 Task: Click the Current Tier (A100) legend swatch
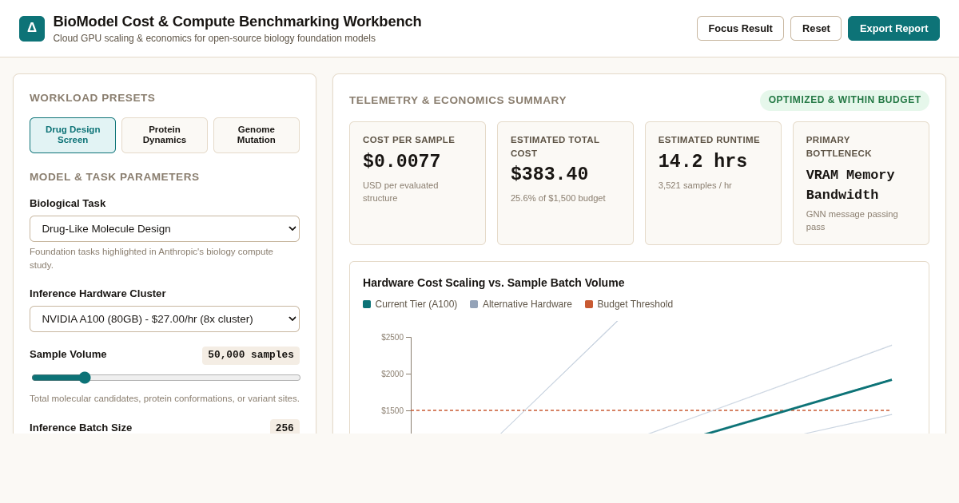tap(367, 304)
